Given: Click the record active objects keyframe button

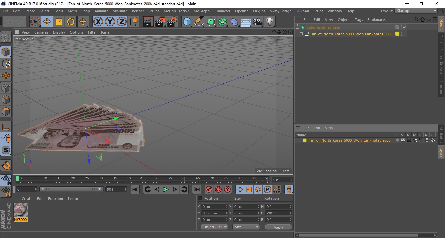Looking at the screenshot, I should [x=209, y=189].
